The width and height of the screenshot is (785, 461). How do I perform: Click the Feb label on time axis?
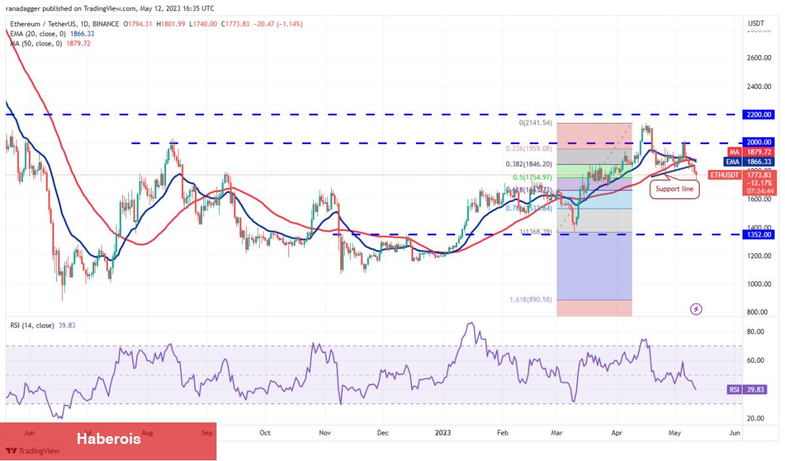[x=502, y=433]
